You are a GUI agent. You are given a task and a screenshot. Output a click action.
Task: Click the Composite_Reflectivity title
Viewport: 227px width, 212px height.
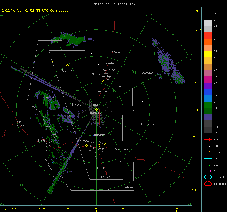coord(113,4)
